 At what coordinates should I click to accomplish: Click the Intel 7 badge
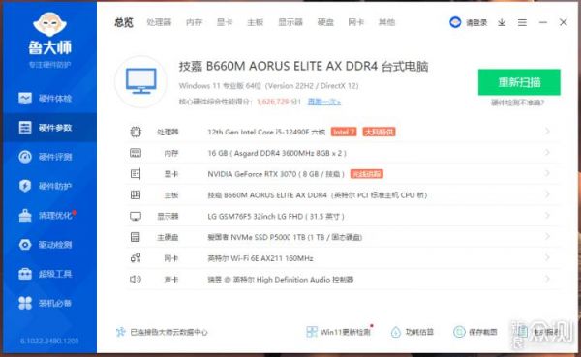344,132
